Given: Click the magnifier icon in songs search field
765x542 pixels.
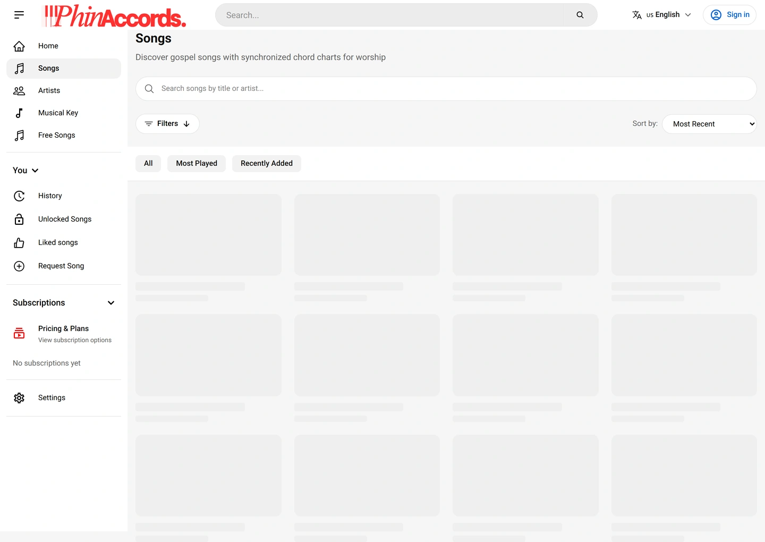Looking at the screenshot, I should pos(149,89).
